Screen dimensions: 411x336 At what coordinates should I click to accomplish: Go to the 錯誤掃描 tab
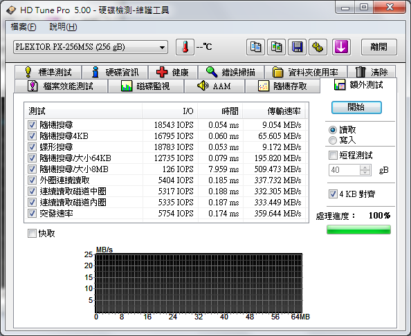click(x=231, y=72)
